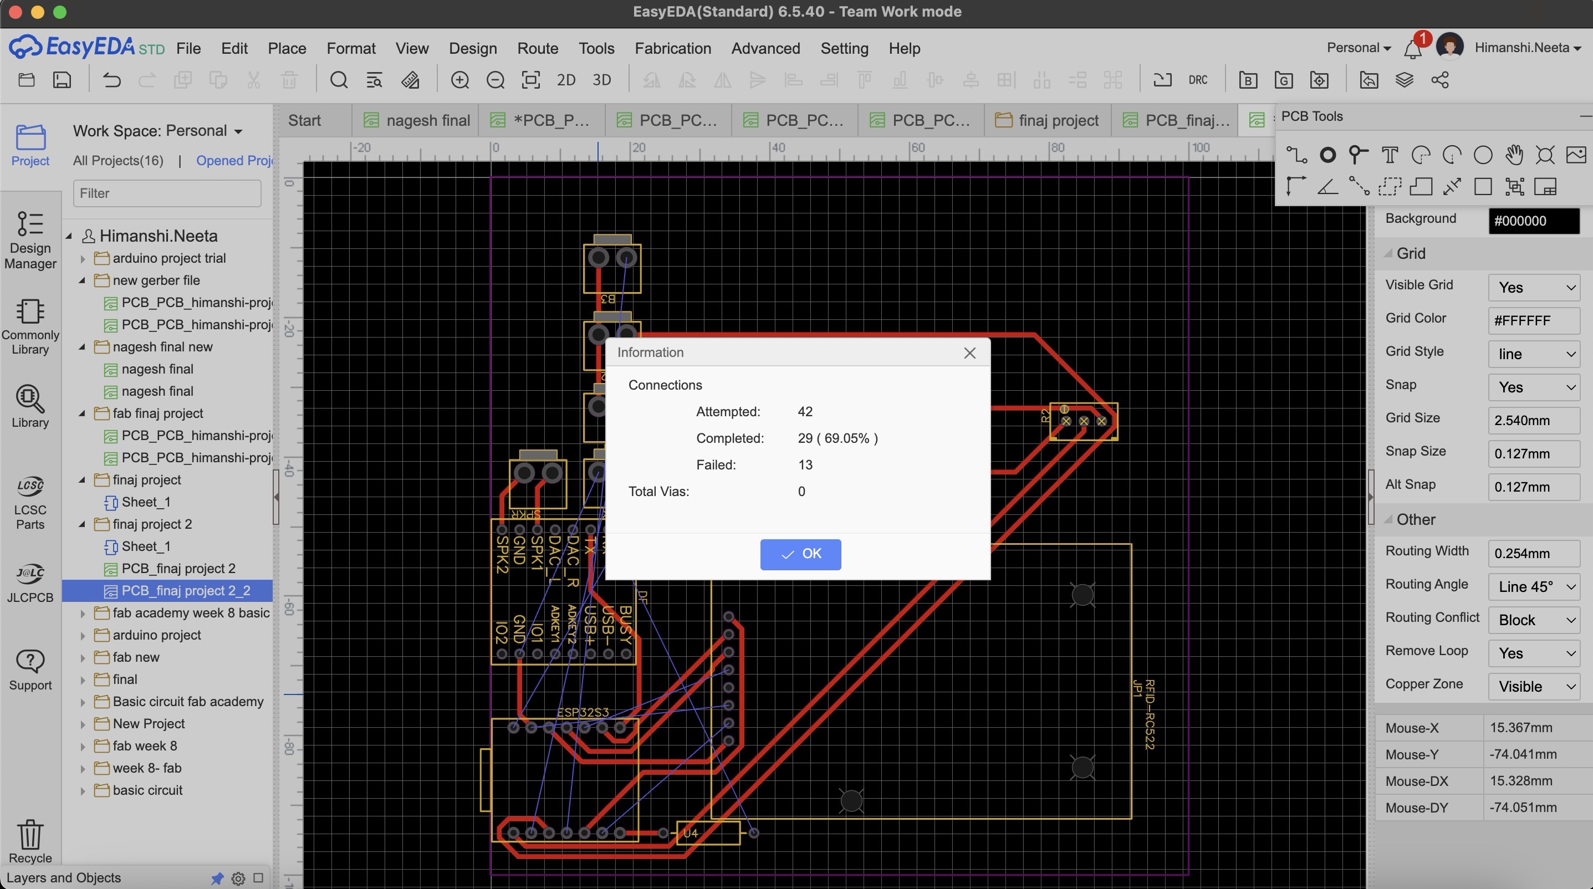Open the Remove Loop dropdown
The image size is (1593, 889).
[x=1534, y=653]
